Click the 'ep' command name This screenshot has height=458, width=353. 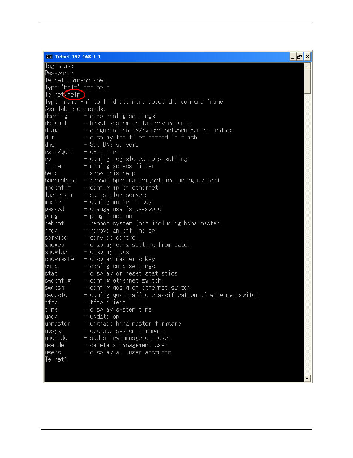pos(48,159)
